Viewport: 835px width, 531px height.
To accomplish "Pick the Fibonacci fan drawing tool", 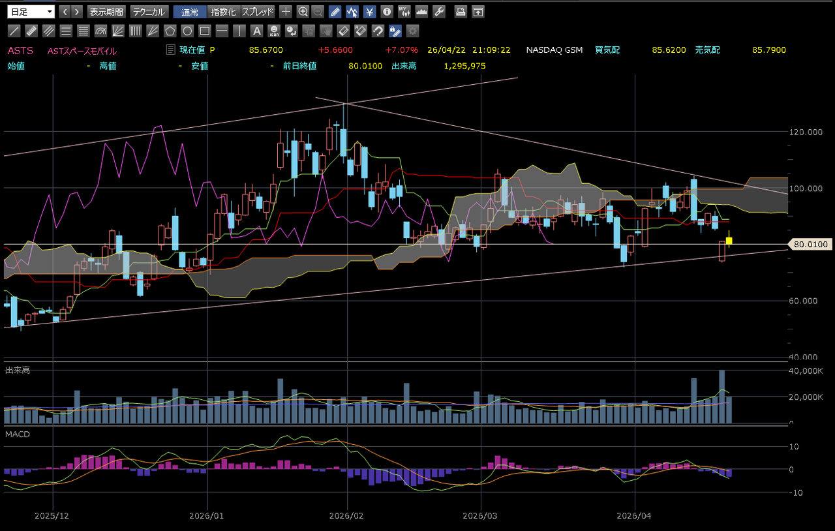I will coord(118,31).
